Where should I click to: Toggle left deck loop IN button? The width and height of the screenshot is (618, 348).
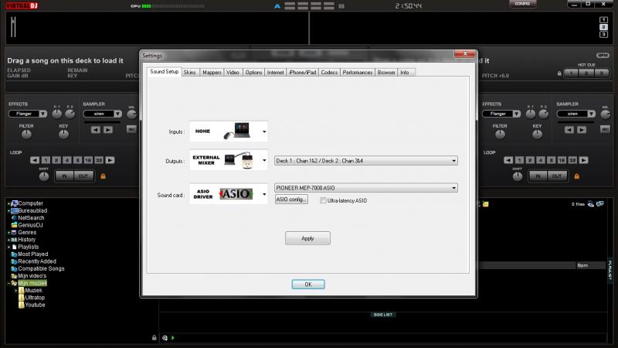coord(65,176)
